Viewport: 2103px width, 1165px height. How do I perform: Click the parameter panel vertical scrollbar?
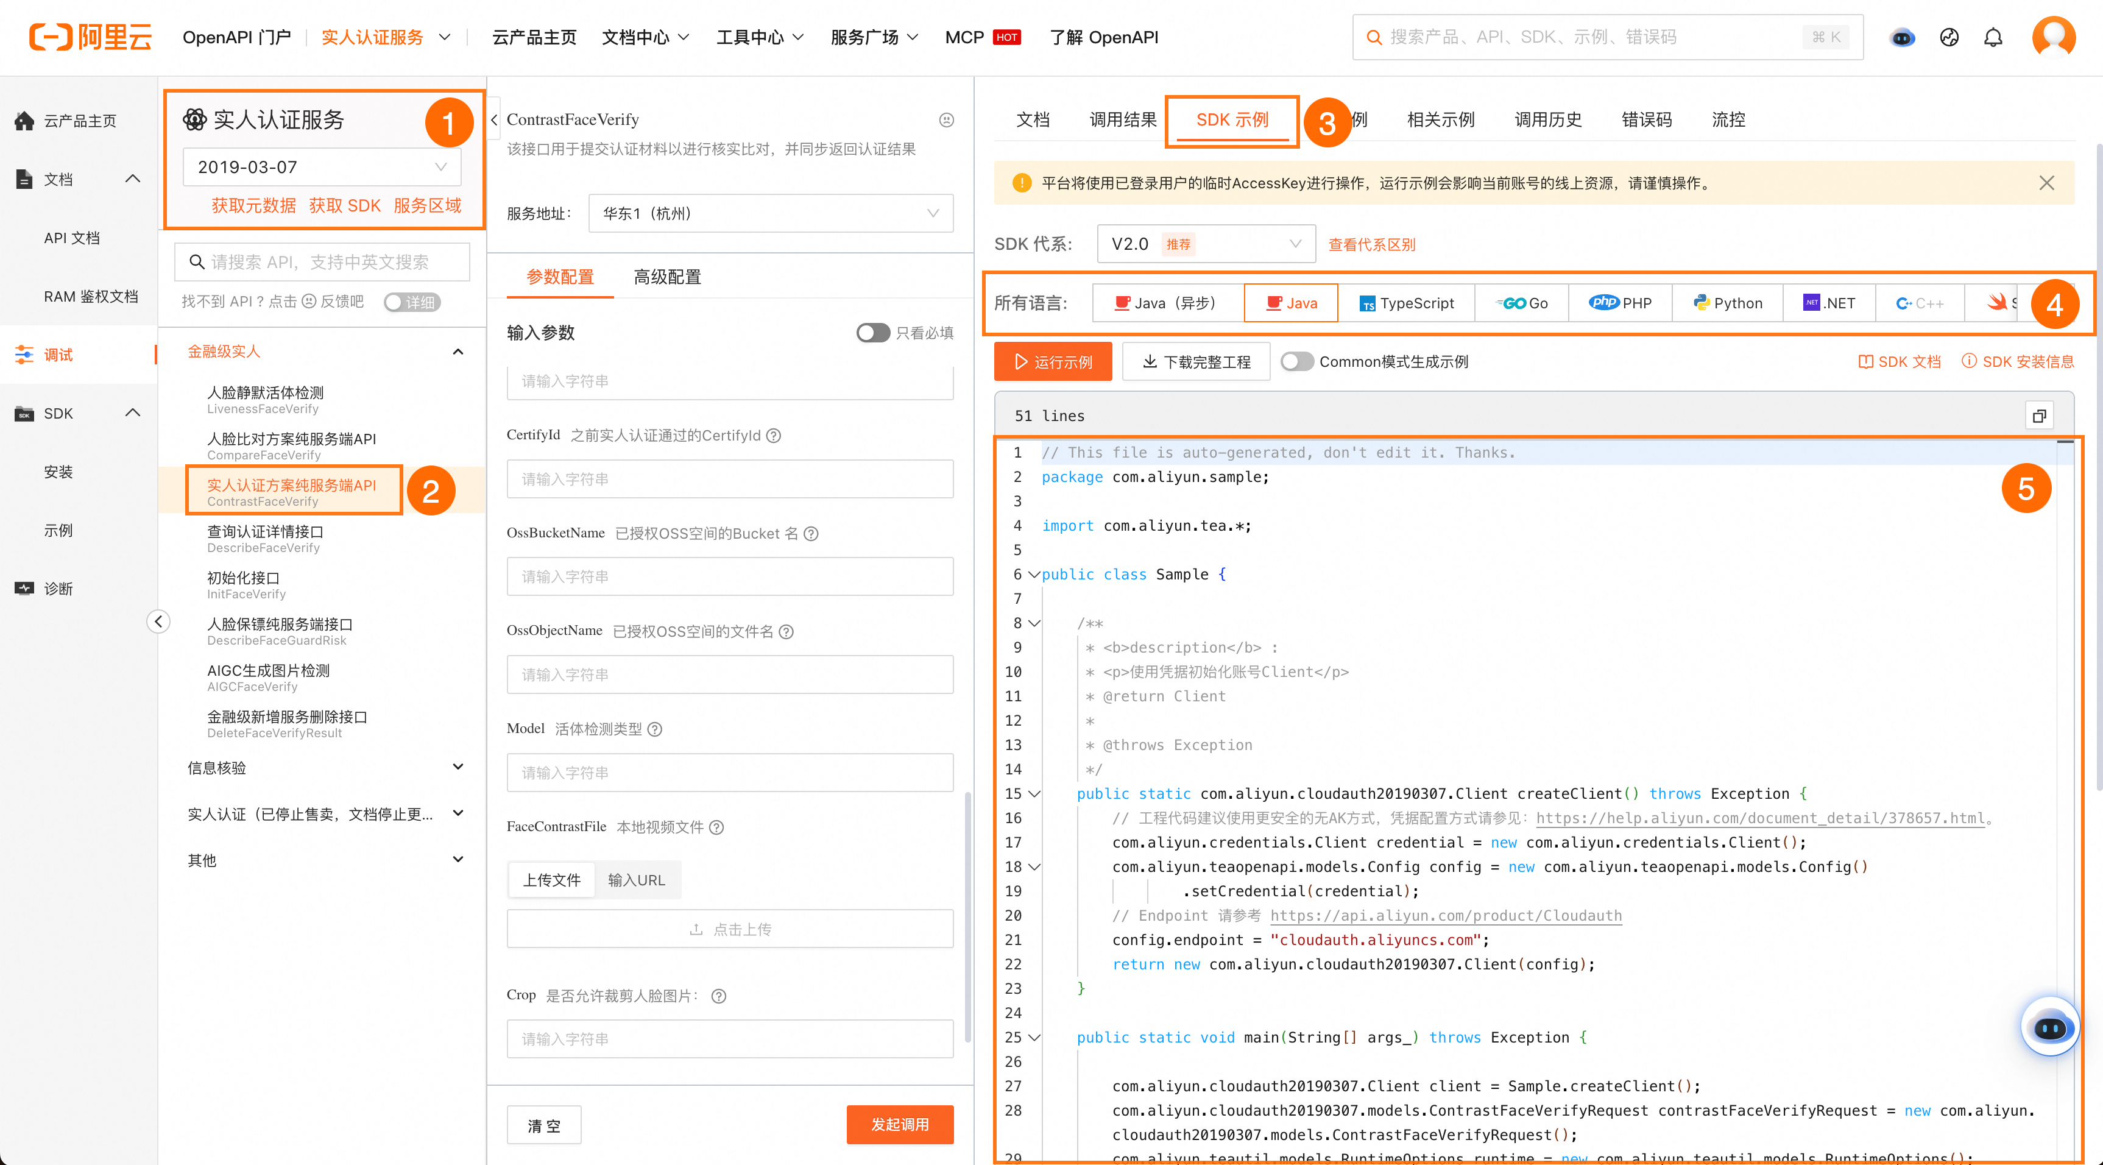click(x=967, y=915)
